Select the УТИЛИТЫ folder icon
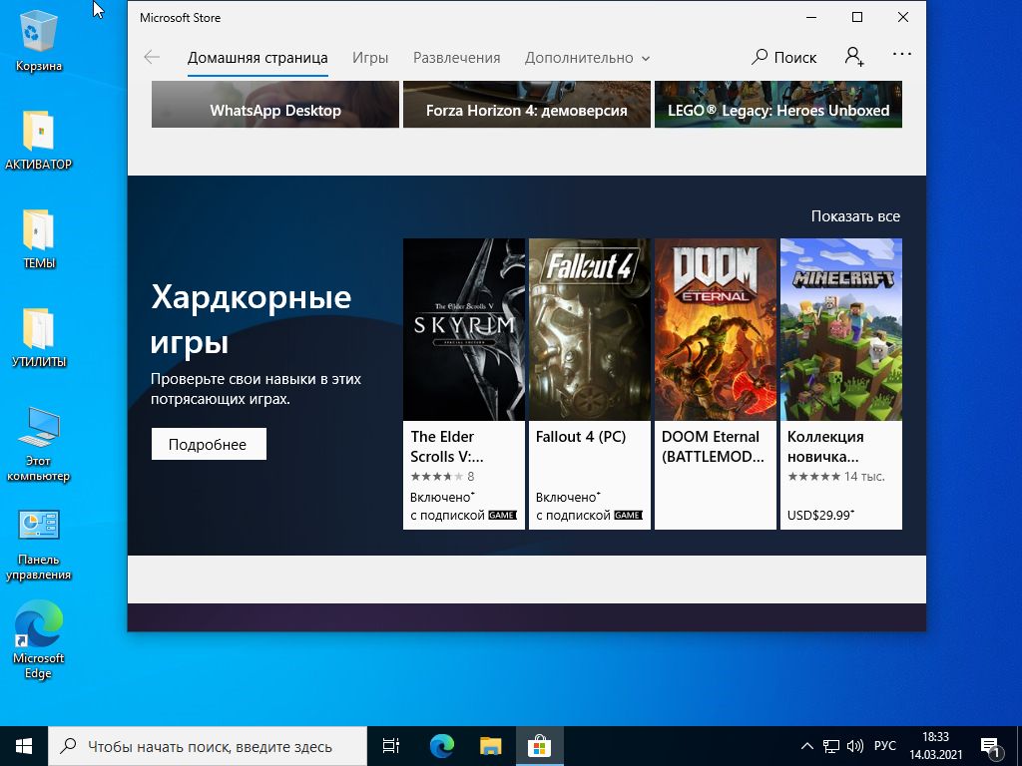 tap(39, 337)
